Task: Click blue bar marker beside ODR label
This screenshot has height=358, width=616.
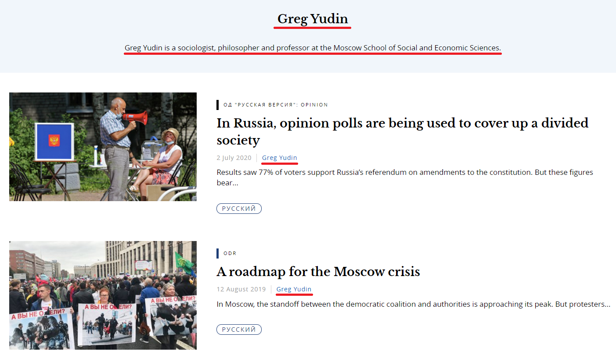Action: pyautogui.click(x=218, y=253)
